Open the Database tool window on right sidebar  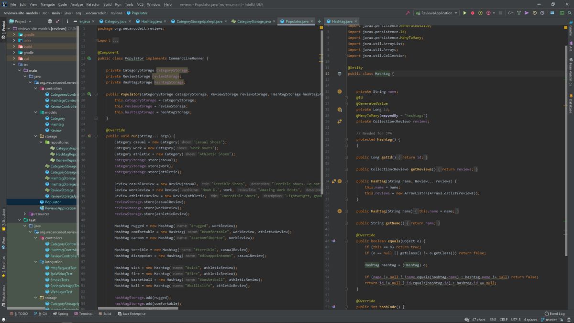click(x=571, y=103)
